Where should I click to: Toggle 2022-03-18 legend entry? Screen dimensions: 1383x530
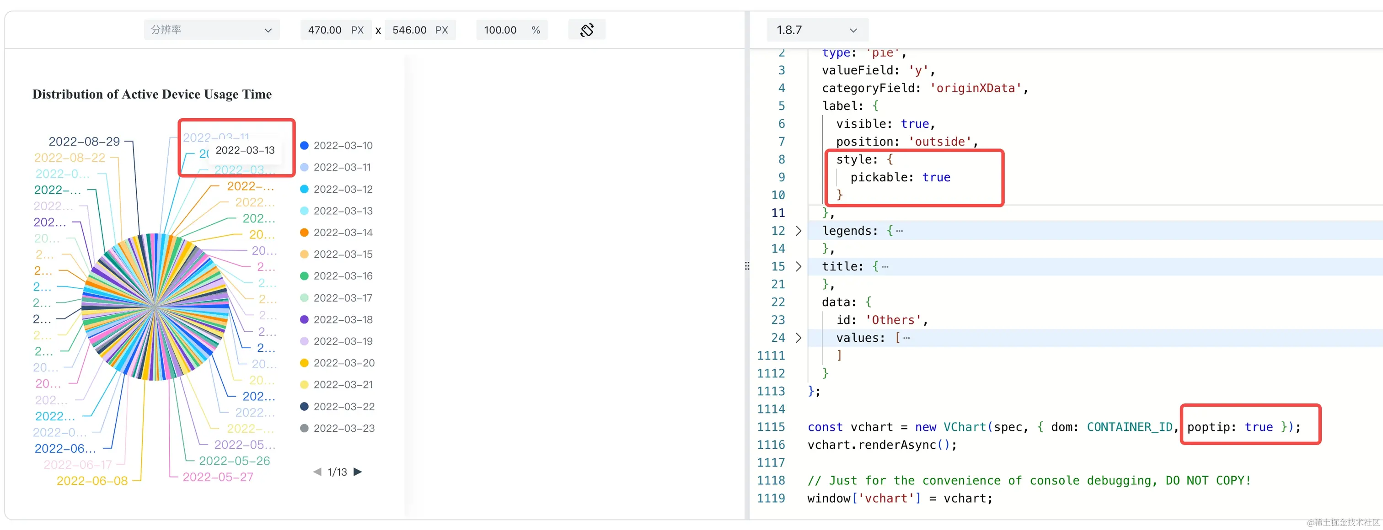pos(342,319)
